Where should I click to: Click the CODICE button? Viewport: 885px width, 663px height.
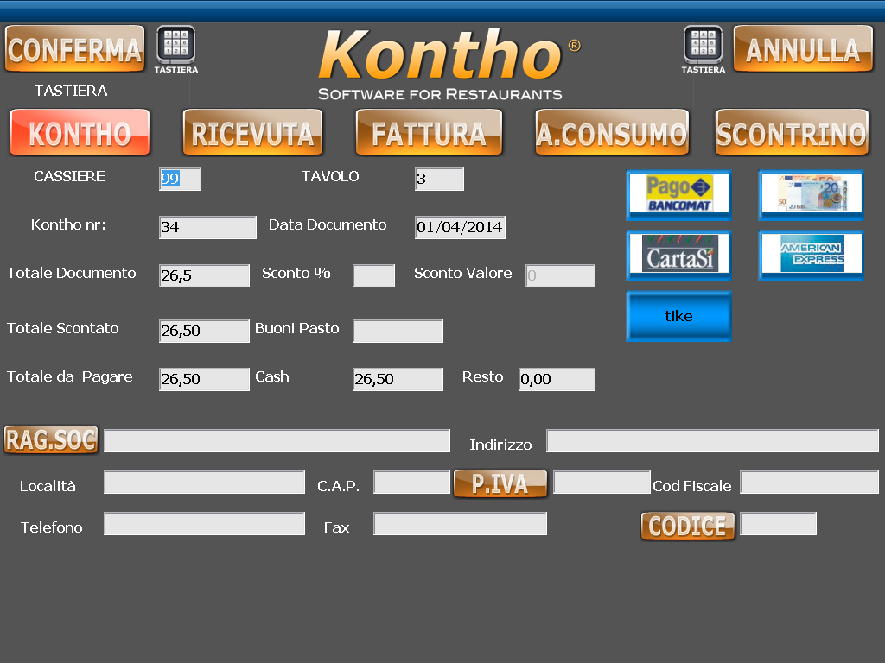[x=687, y=526]
